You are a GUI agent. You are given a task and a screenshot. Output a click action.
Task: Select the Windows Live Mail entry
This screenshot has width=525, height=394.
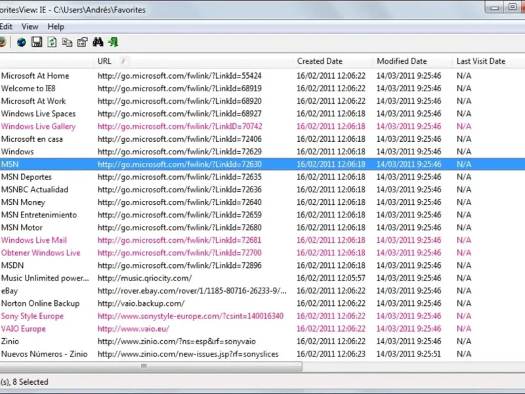tap(34, 240)
